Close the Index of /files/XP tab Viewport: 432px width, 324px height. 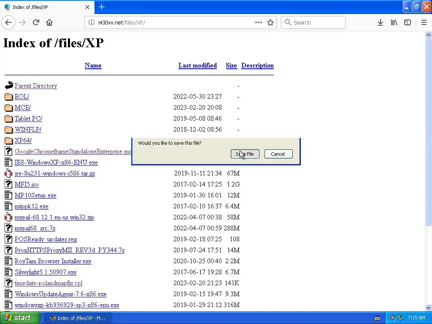click(x=87, y=7)
